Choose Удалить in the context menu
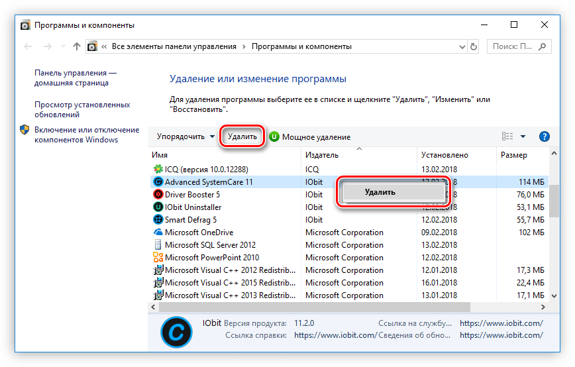The height and width of the screenshot is (367, 575). pos(380,192)
